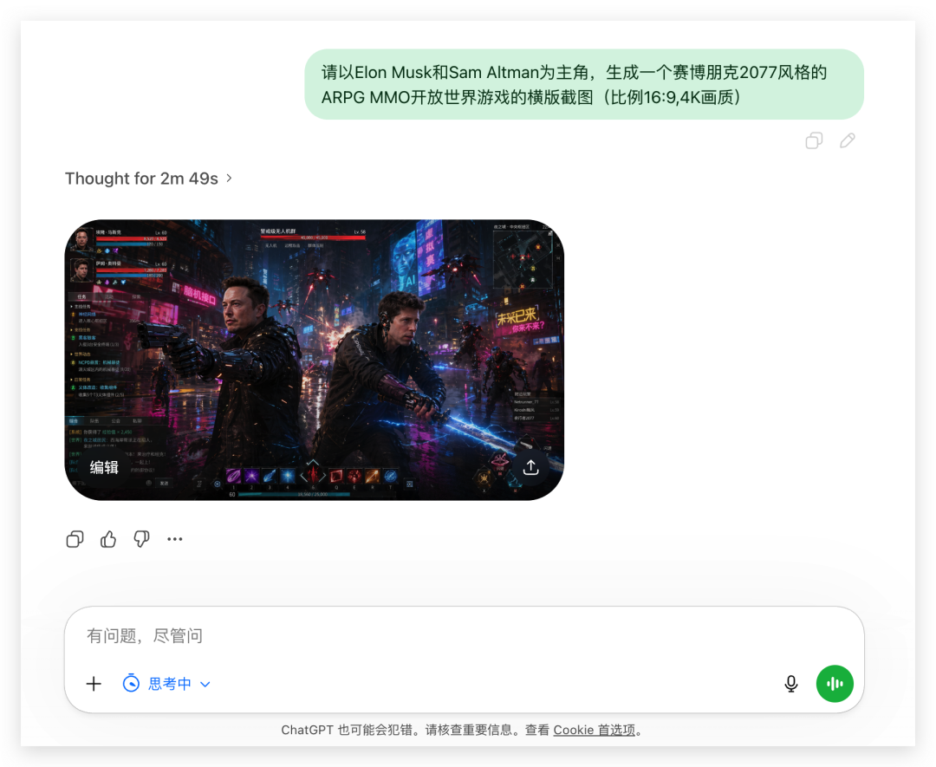Start dictation with the microphone icon
936x767 pixels.
790,684
